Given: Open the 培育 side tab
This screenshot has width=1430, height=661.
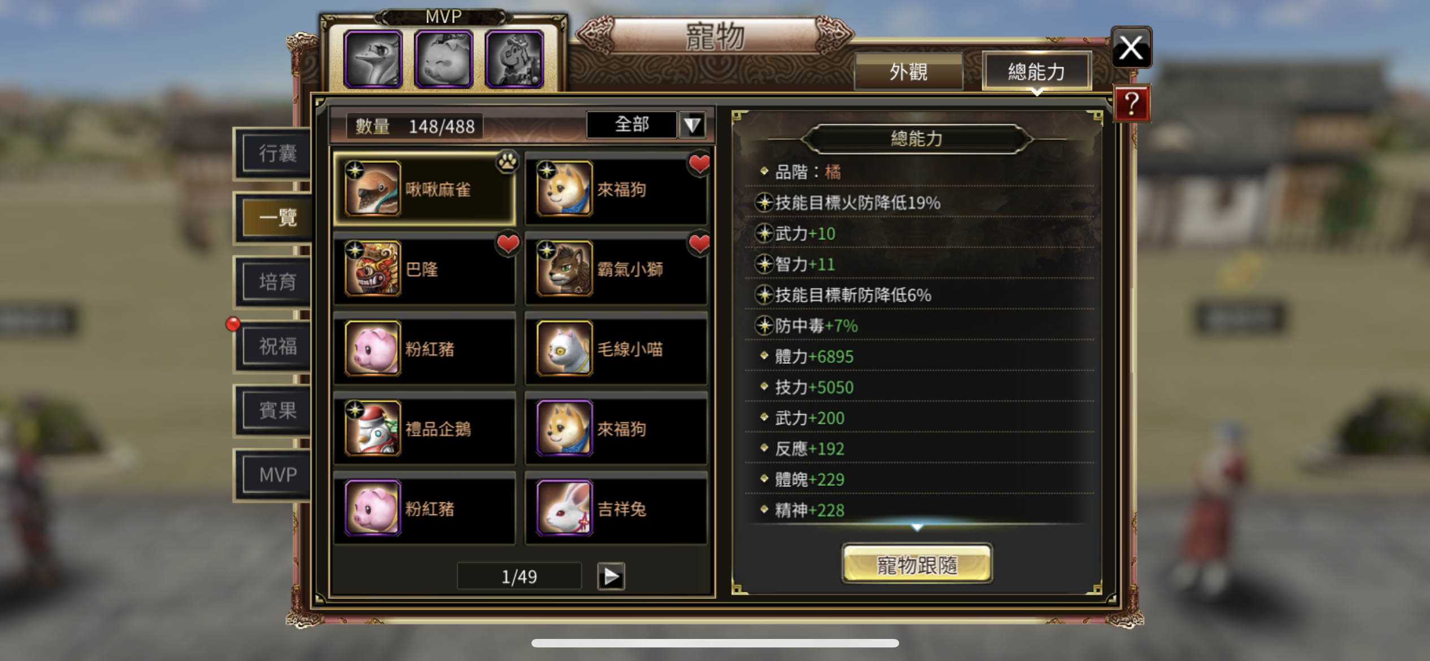Looking at the screenshot, I should tap(277, 281).
